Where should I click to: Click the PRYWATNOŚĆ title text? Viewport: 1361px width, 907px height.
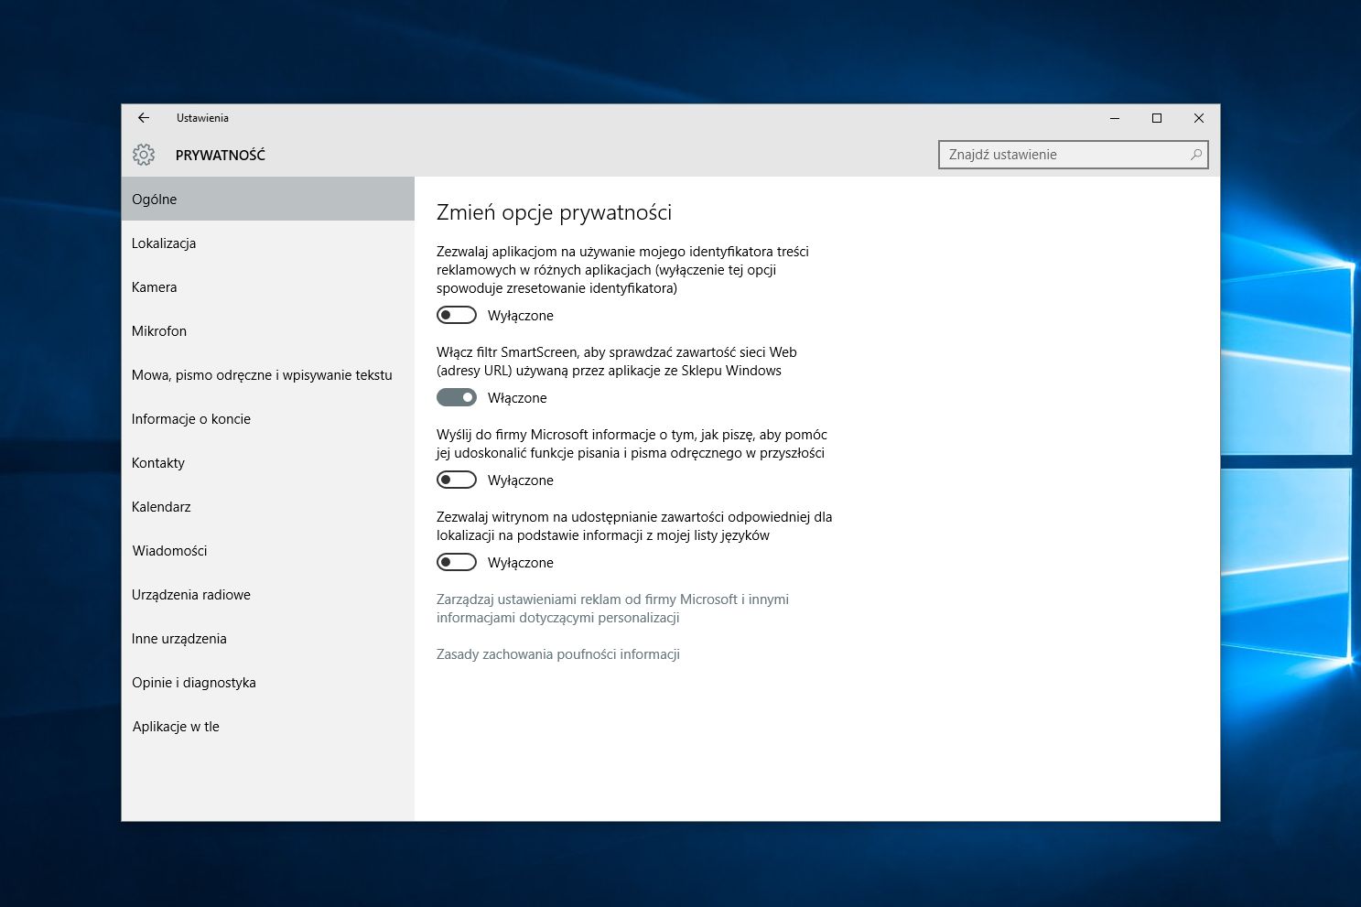(221, 156)
